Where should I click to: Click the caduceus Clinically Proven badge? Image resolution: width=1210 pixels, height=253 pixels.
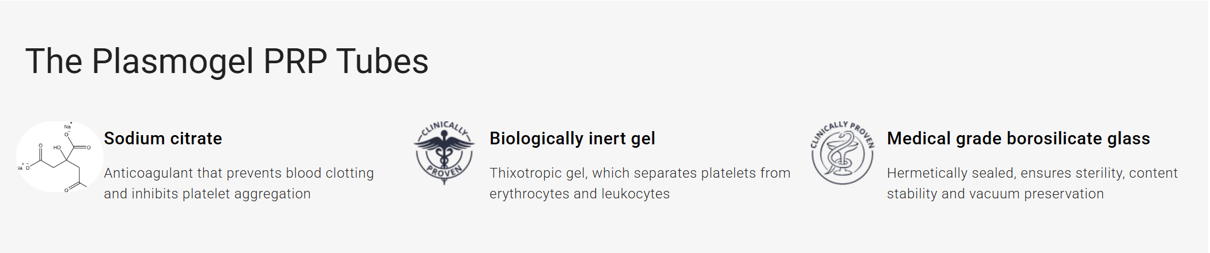click(444, 152)
